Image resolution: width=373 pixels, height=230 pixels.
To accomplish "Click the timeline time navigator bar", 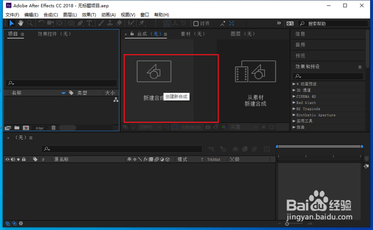I will [320, 146].
